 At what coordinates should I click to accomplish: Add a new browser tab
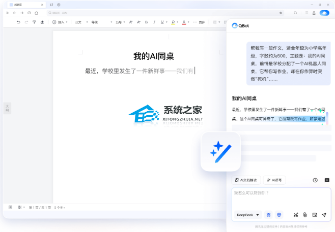pyautogui.click(x=59, y=5)
